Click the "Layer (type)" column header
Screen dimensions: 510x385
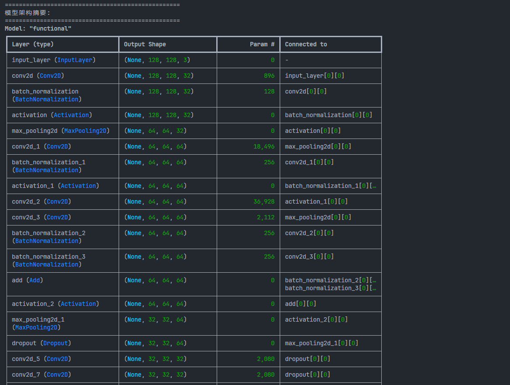pyautogui.click(x=33, y=45)
